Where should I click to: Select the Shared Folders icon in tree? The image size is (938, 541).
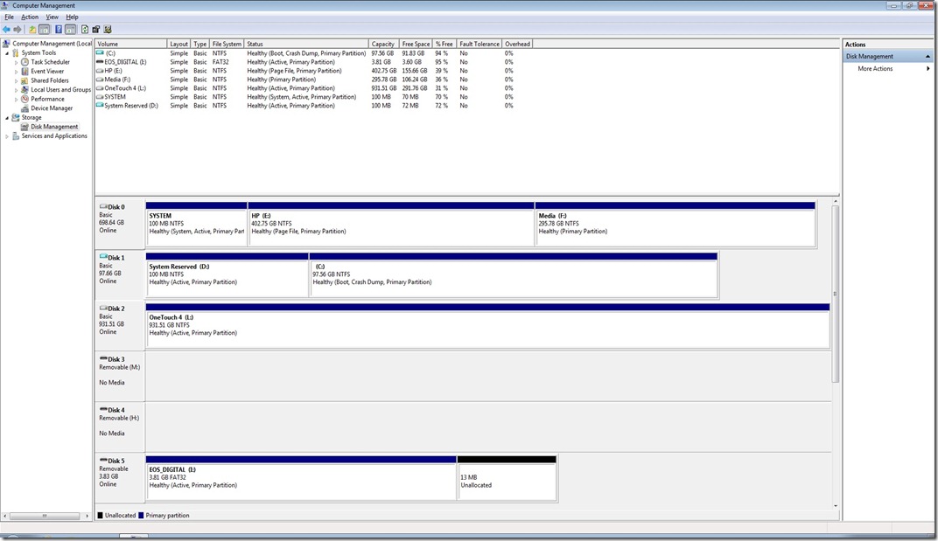(24, 80)
